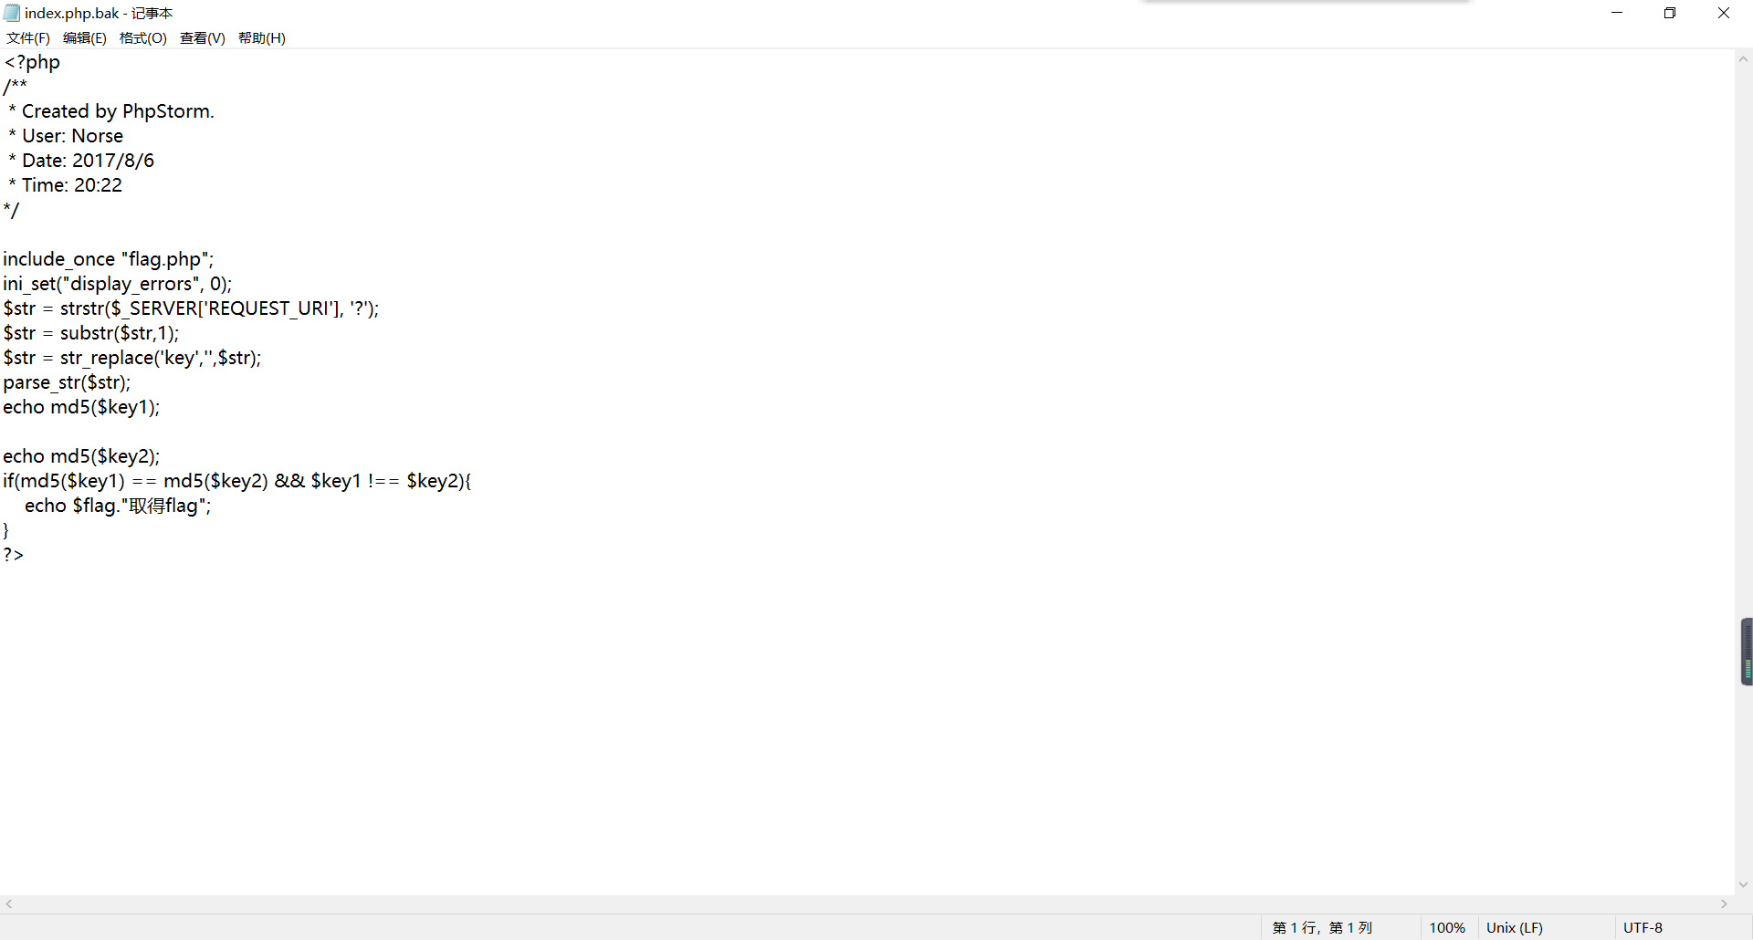This screenshot has height=940, width=1753.
Task: Open the 查看(V) menu
Action: (202, 38)
